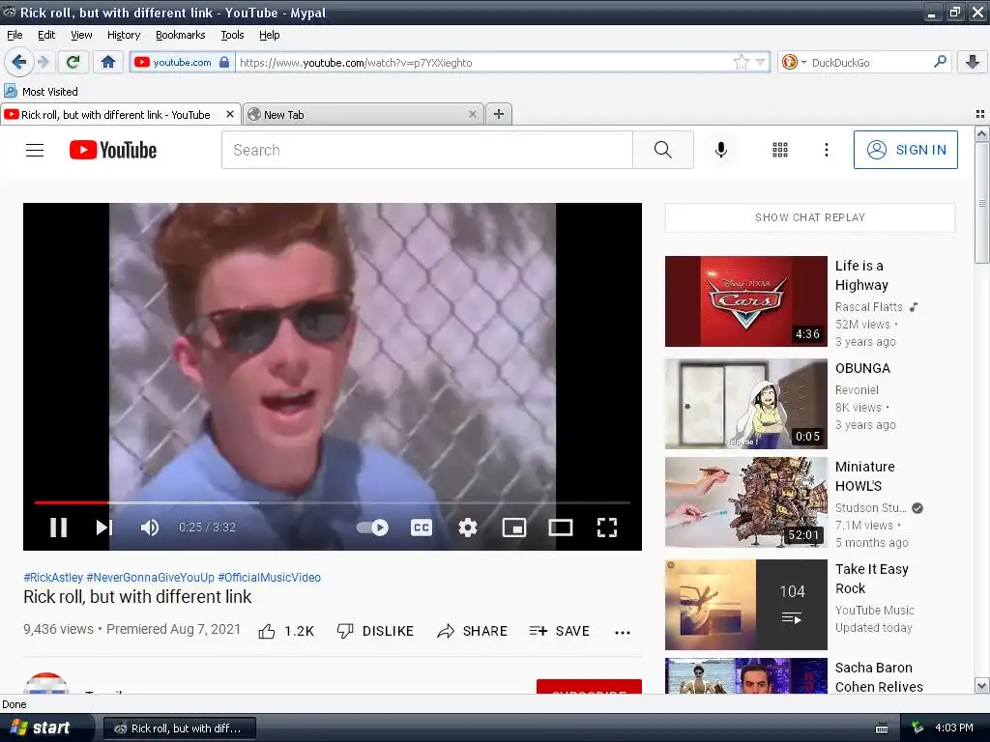Open the Take It Easy Rock playlist

pos(745,605)
